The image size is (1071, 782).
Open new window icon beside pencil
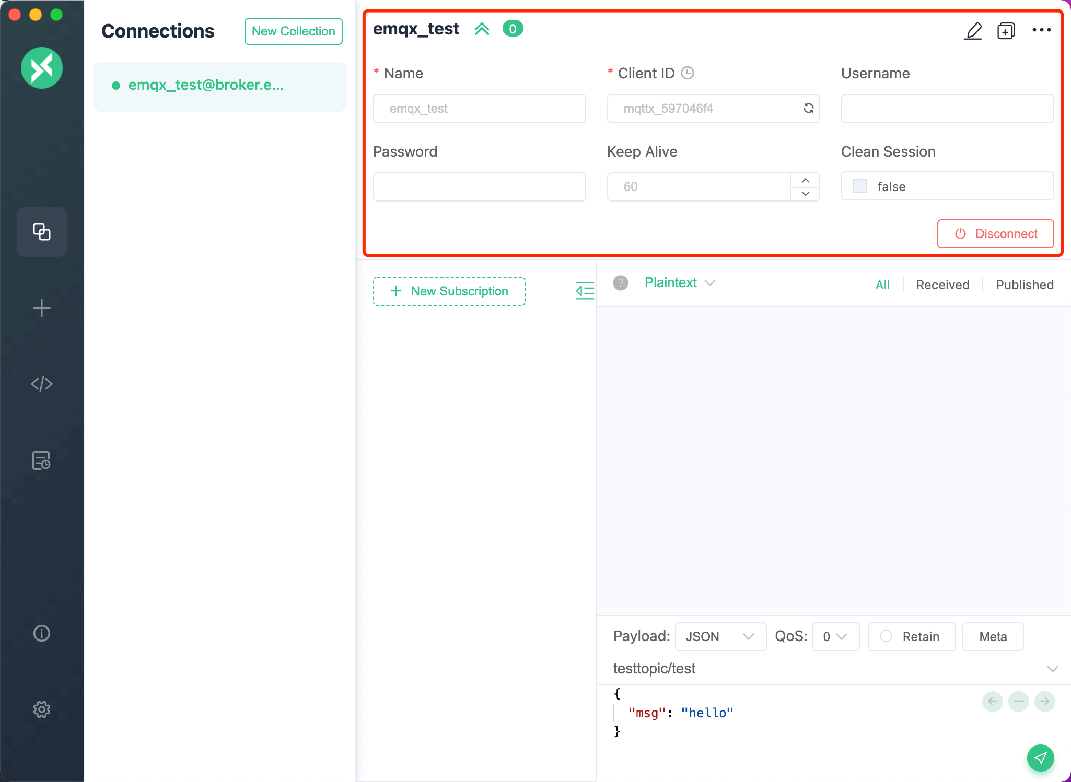[x=1006, y=31]
